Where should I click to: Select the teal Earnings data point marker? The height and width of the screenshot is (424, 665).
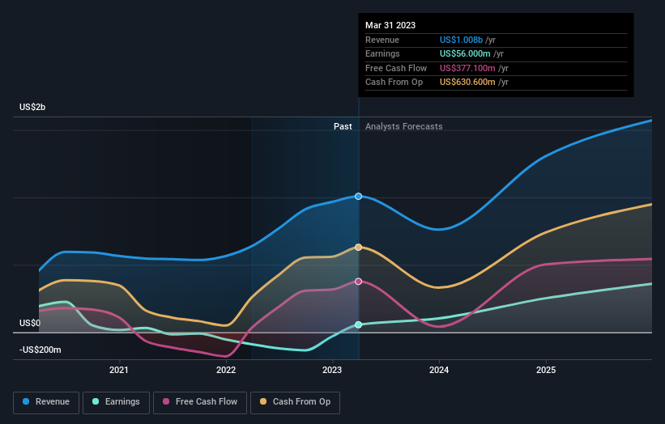point(358,324)
